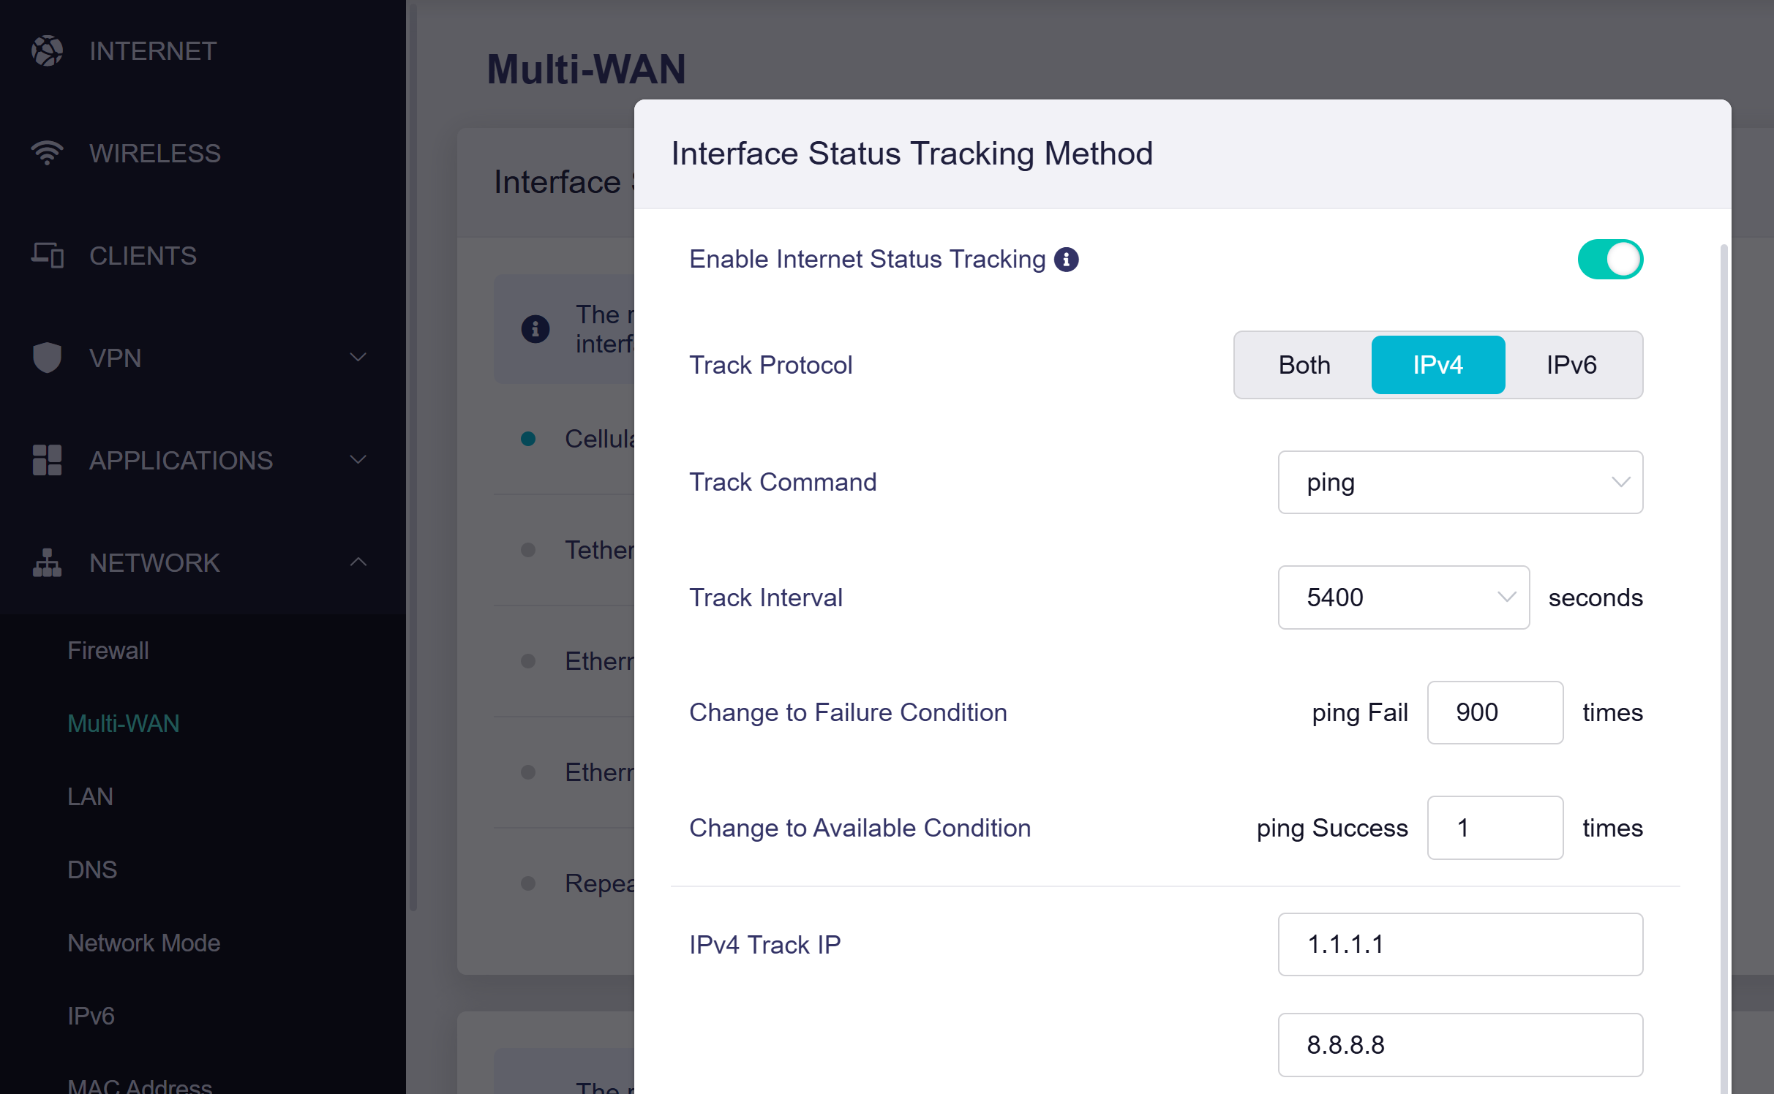Image resolution: width=1774 pixels, height=1094 pixels.
Task: Open the LAN settings page
Action: click(90, 796)
